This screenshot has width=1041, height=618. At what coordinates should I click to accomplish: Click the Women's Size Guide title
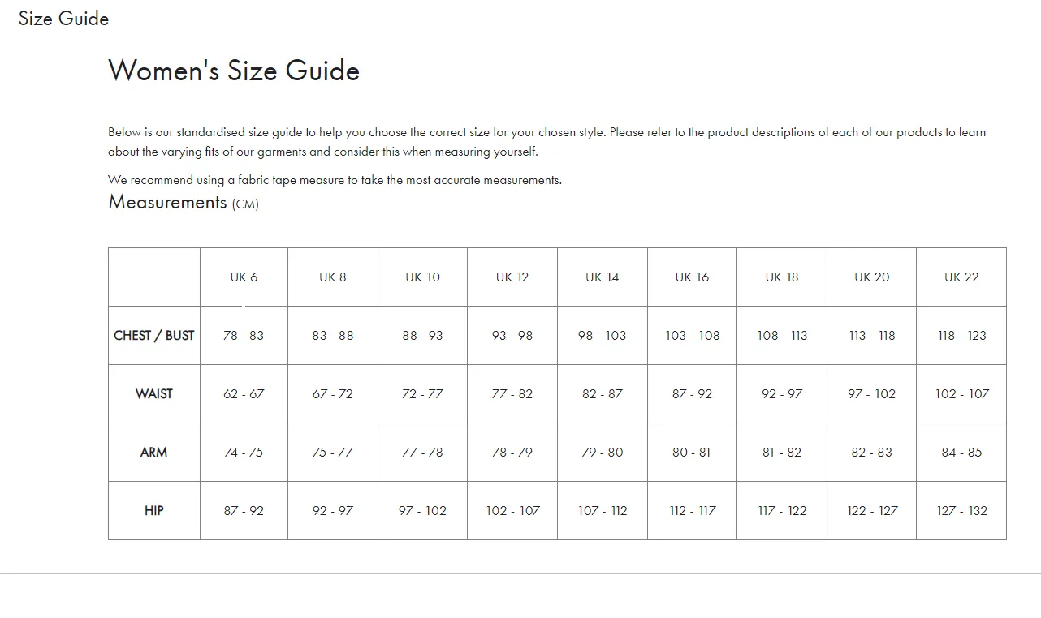click(x=234, y=71)
